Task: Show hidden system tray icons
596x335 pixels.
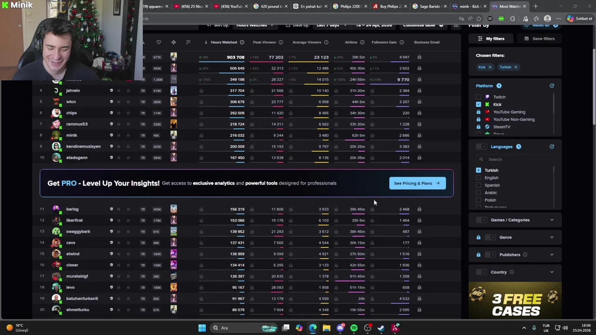Action: pyautogui.click(x=524, y=328)
